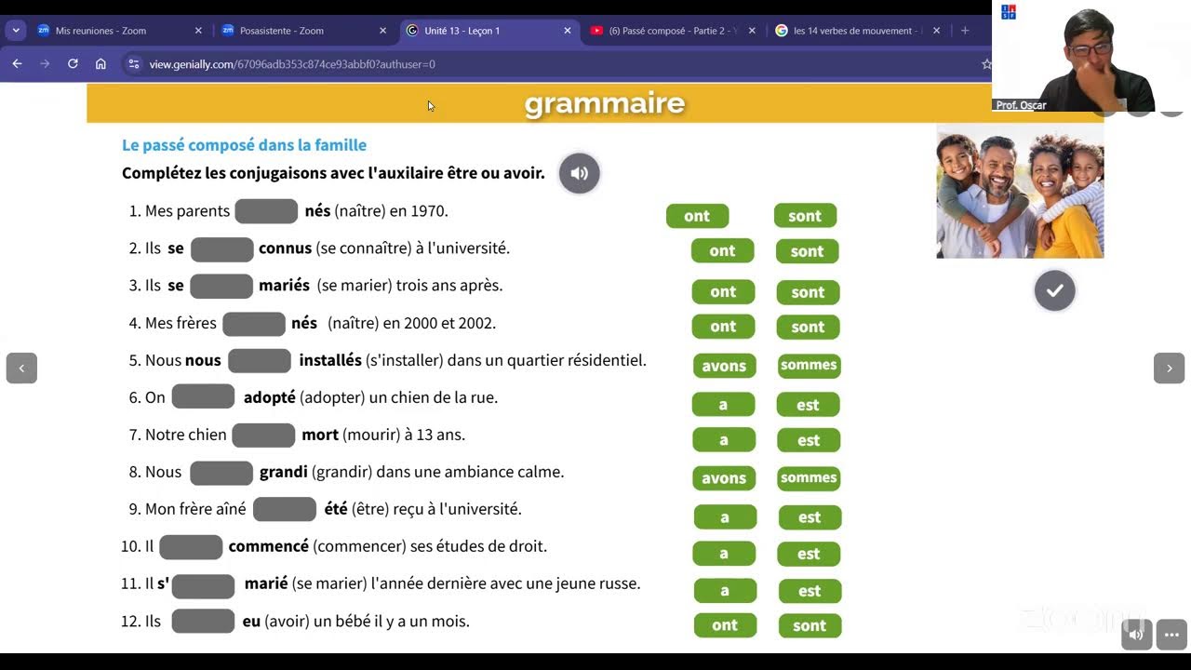The width and height of the screenshot is (1191, 670).
Task: Pick 'sont' for sentence 2 Ils se connus
Action: [x=807, y=251]
